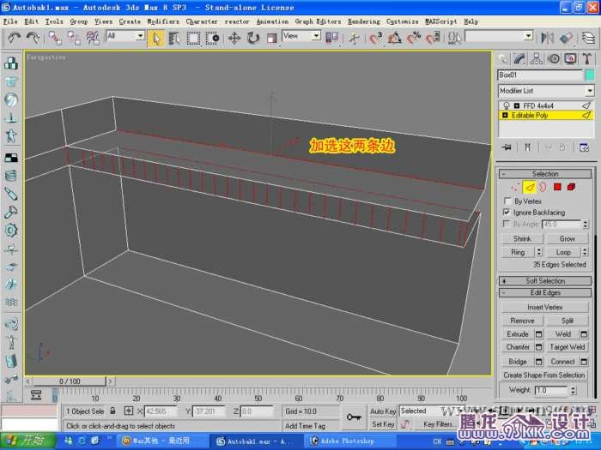The image size is (601, 450).
Task: Click the Undo arrow icon
Action: 15,38
